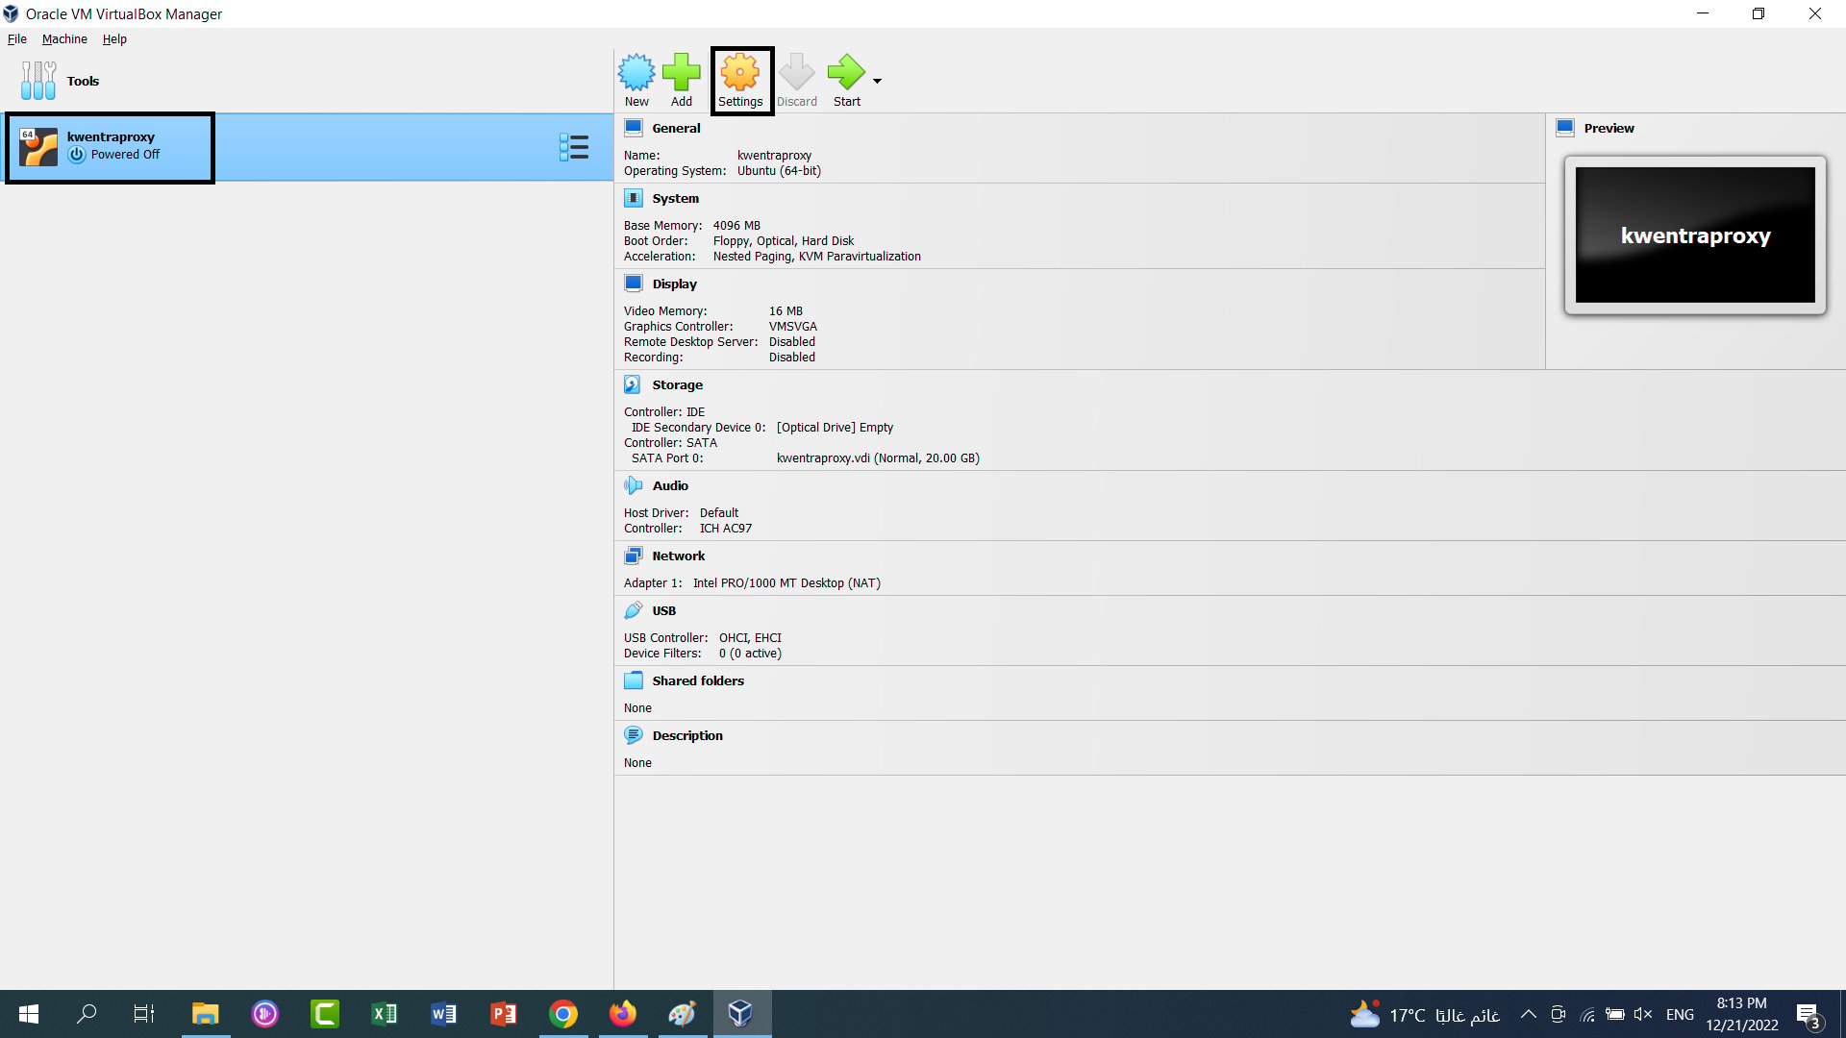Click the VMSVGA graphics controller value
The image size is (1846, 1038).
coord(793,327)
